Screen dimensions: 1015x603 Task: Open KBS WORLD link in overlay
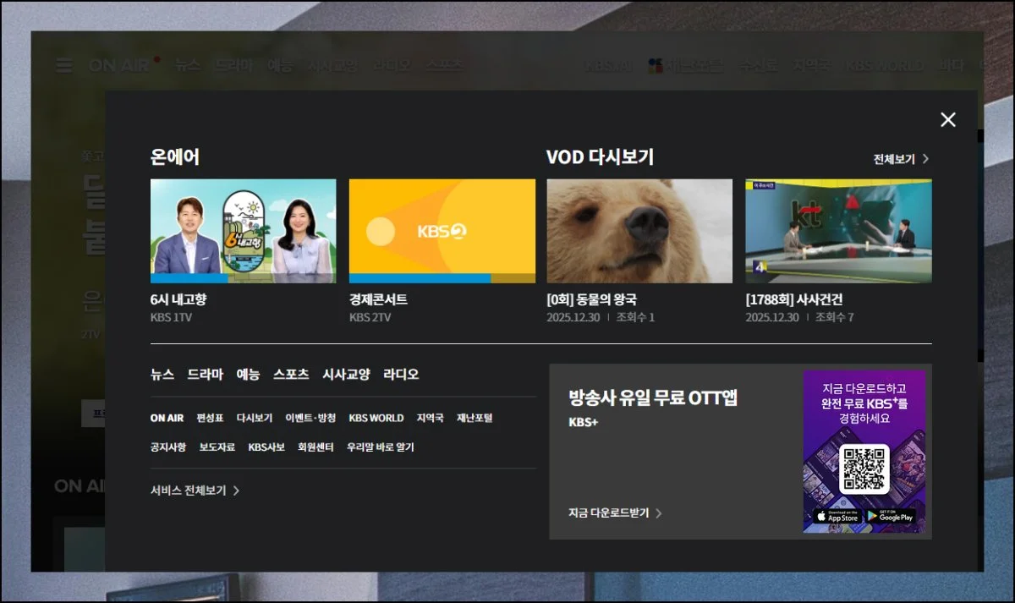376,418
